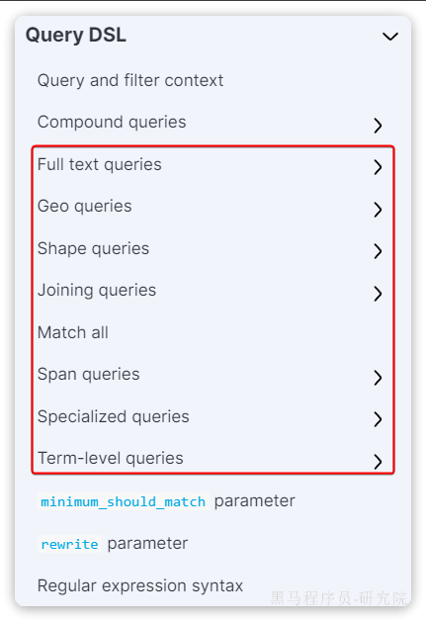This screenshot has height=623, width=426.
Task: Expand Compound queries arrow
Action: pyautogui.click(x=378, y=126)
